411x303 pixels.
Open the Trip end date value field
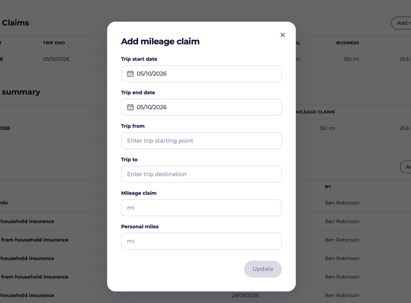tap(201, 107)
